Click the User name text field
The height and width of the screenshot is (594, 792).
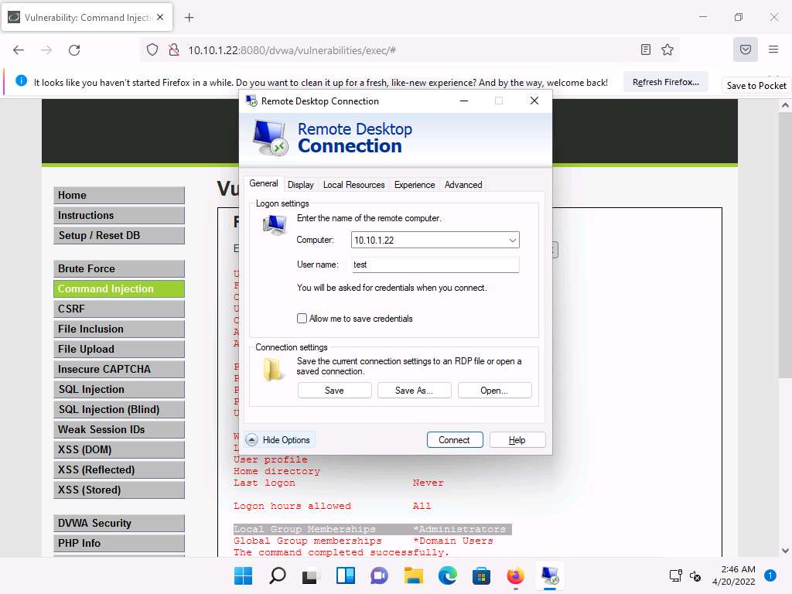[434, 265]
